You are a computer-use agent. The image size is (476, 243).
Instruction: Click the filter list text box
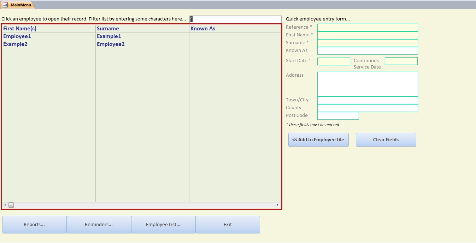(236, 19)
